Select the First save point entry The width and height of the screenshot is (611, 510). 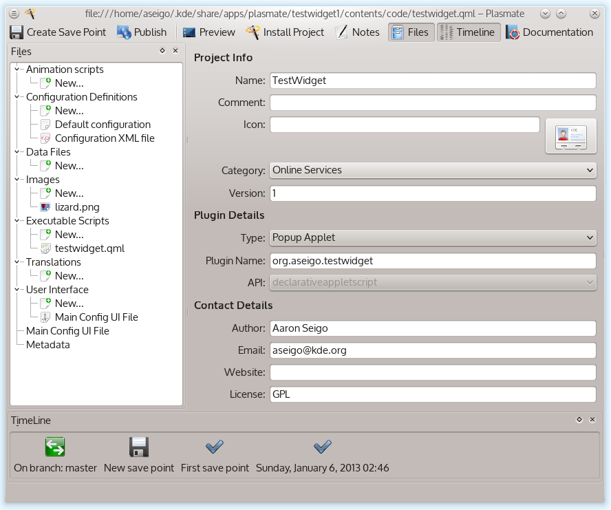215,455
